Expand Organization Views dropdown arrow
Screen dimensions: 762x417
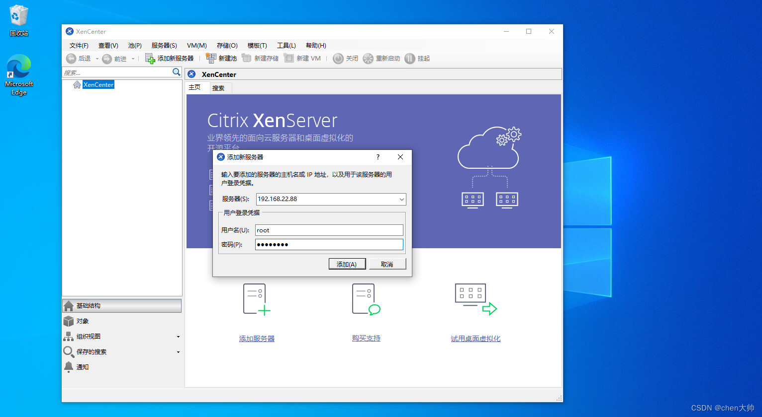178,337
